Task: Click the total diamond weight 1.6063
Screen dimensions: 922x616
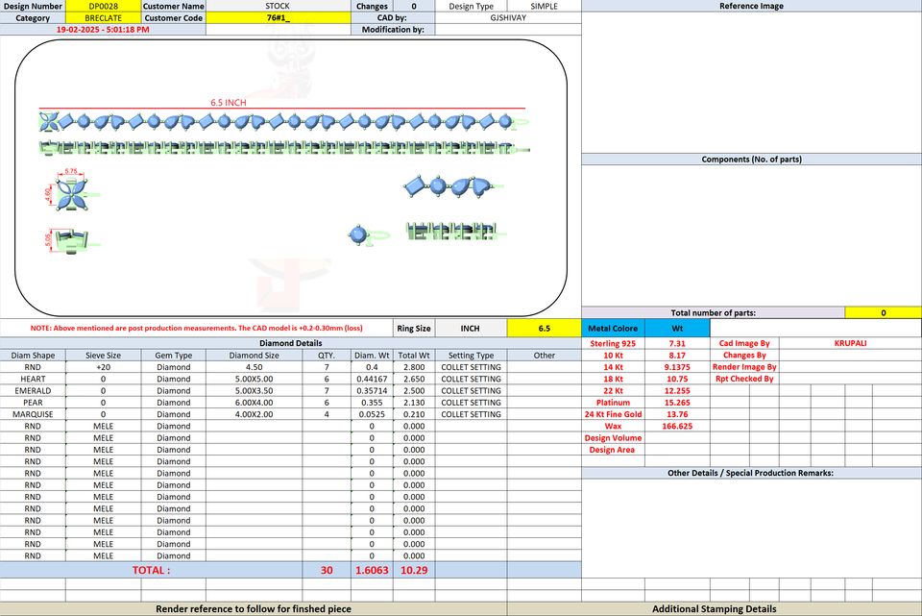Action: coord(372,570)
